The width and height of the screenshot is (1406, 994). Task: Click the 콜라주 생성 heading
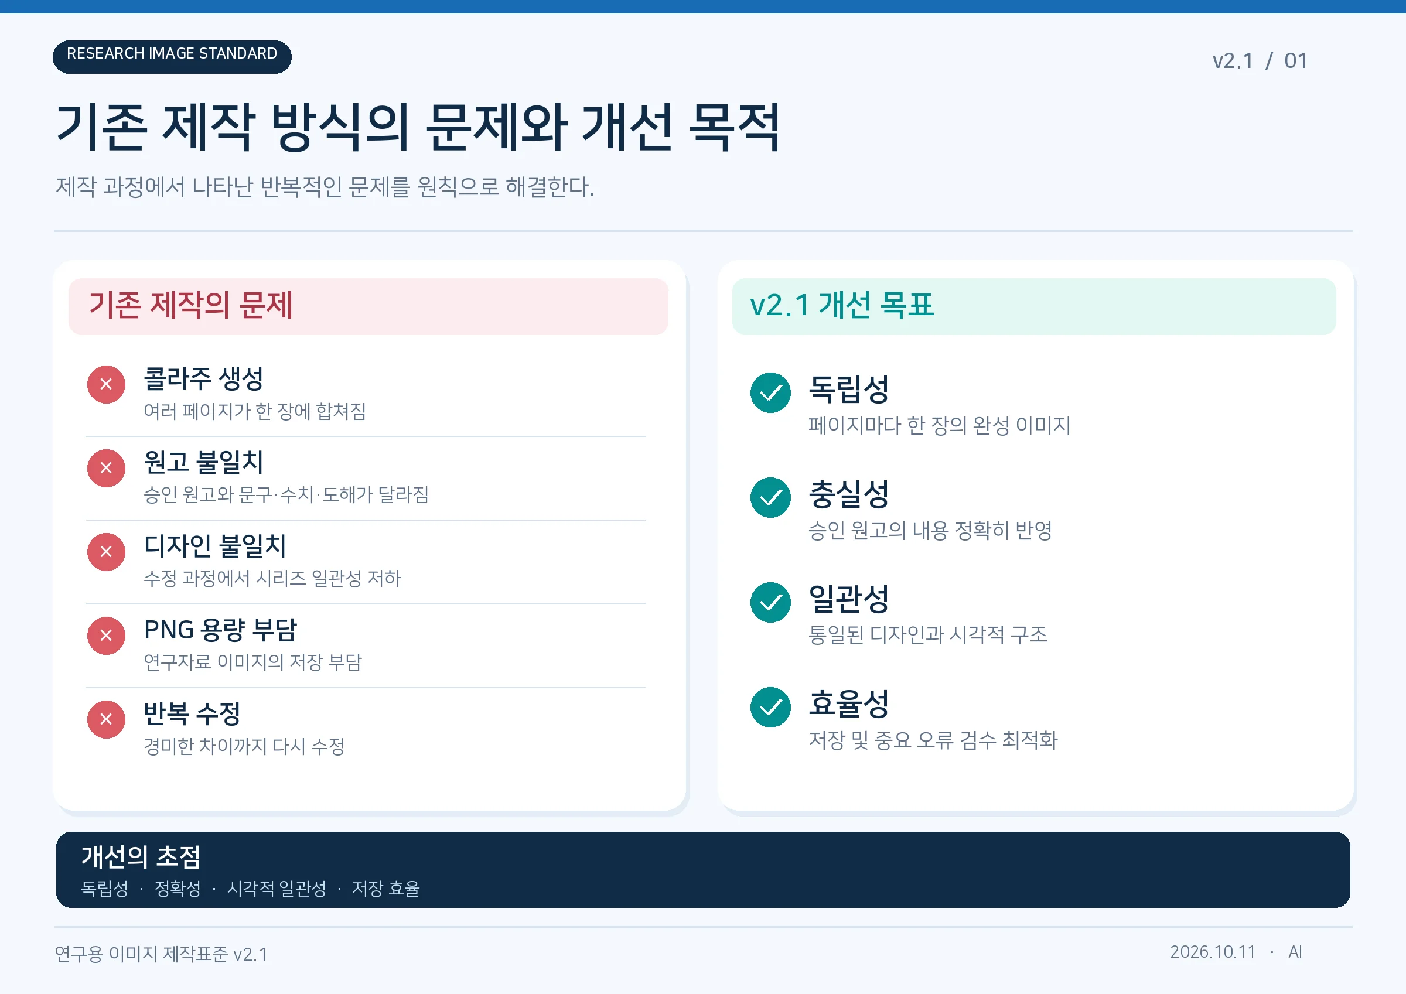point(203,378)
